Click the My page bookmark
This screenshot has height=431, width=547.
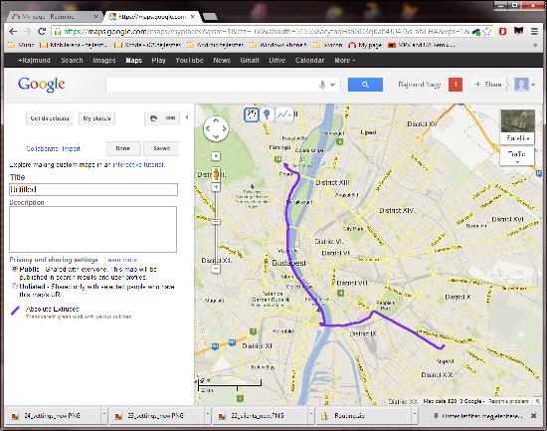pyautogui.click(x=365, y=45)
